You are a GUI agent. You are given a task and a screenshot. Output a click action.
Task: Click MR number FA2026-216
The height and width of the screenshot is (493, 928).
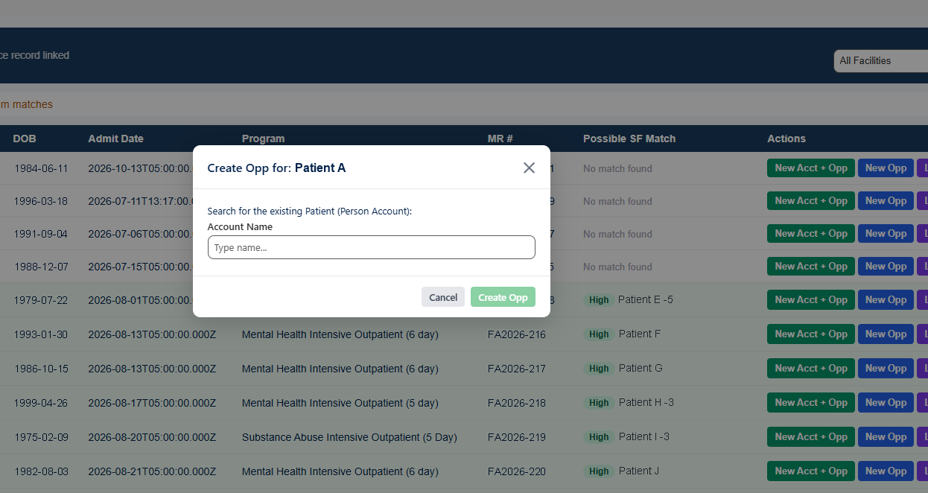click(517, 334)
